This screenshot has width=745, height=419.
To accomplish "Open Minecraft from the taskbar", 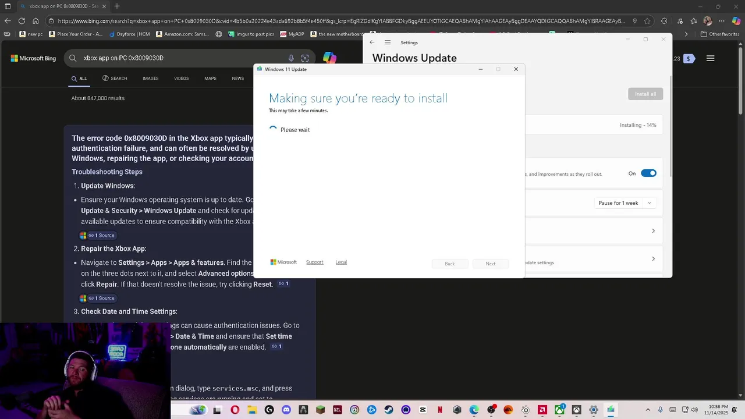I will 320,410.
